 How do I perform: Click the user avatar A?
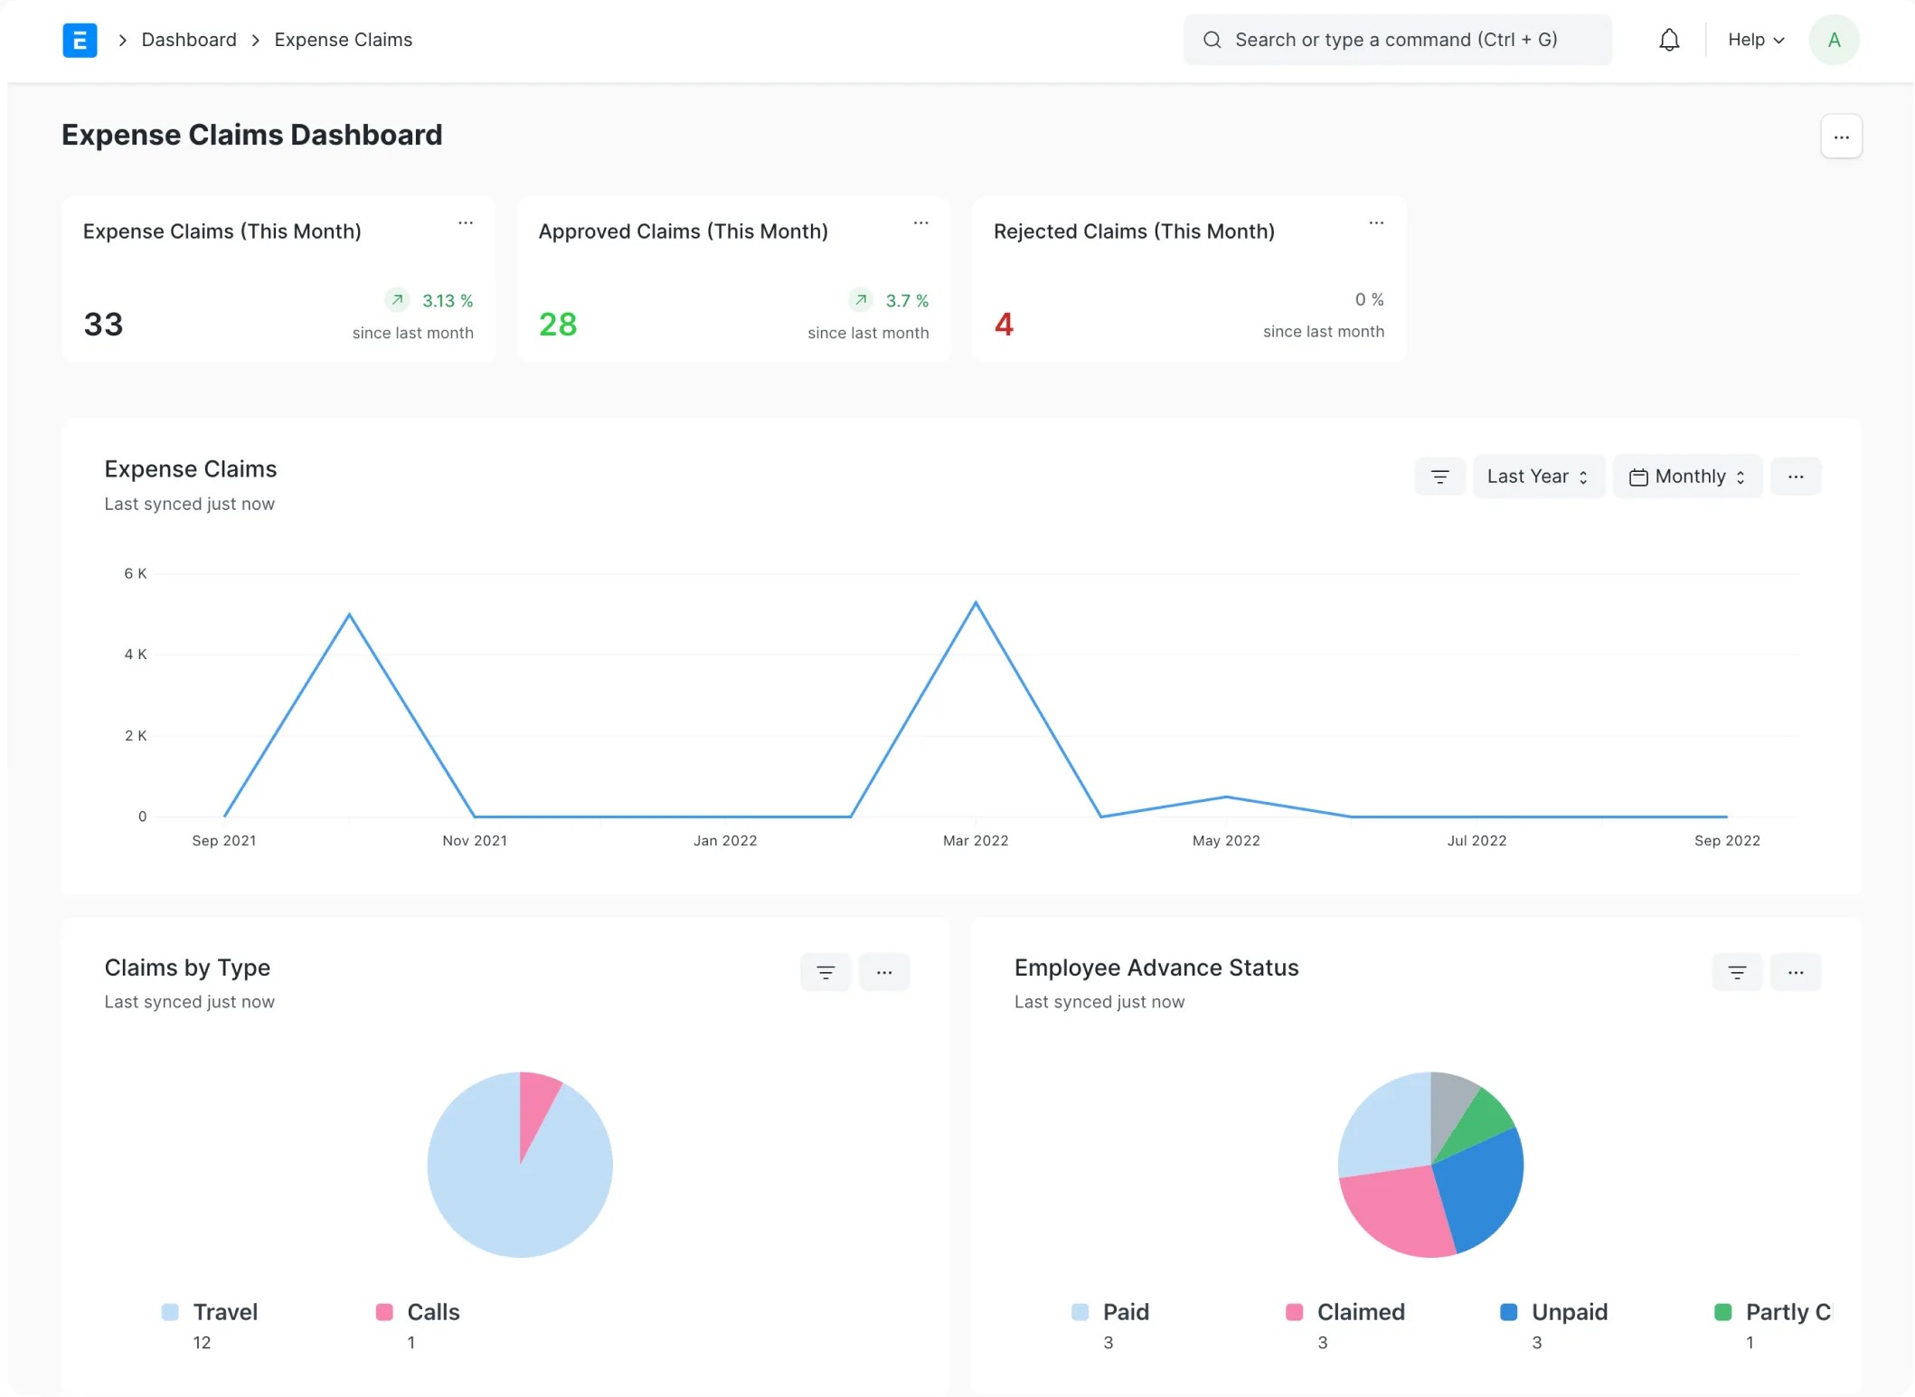(x=1834, y=40)
